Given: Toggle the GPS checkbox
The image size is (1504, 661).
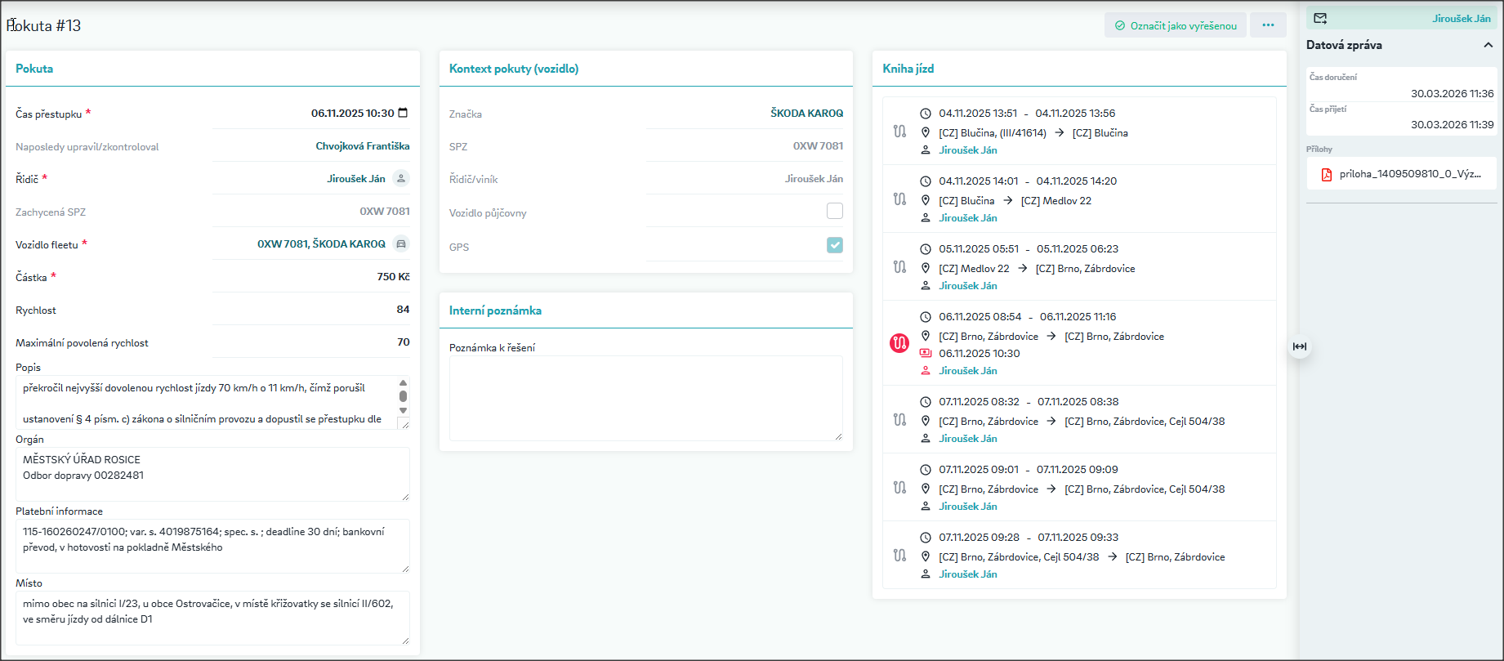Looking at the screenshot, I should click(834, 245).
